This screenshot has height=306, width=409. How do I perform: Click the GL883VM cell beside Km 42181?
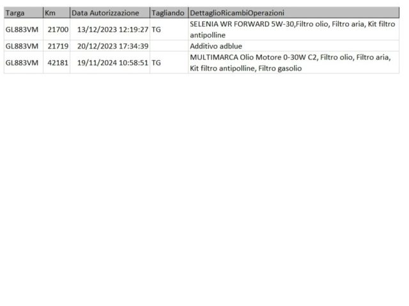tap(24, 63)
